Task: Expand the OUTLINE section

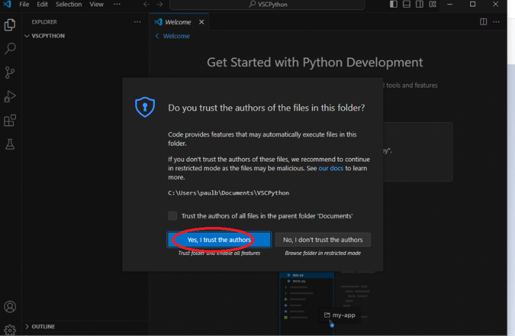Action: point(43,326)
